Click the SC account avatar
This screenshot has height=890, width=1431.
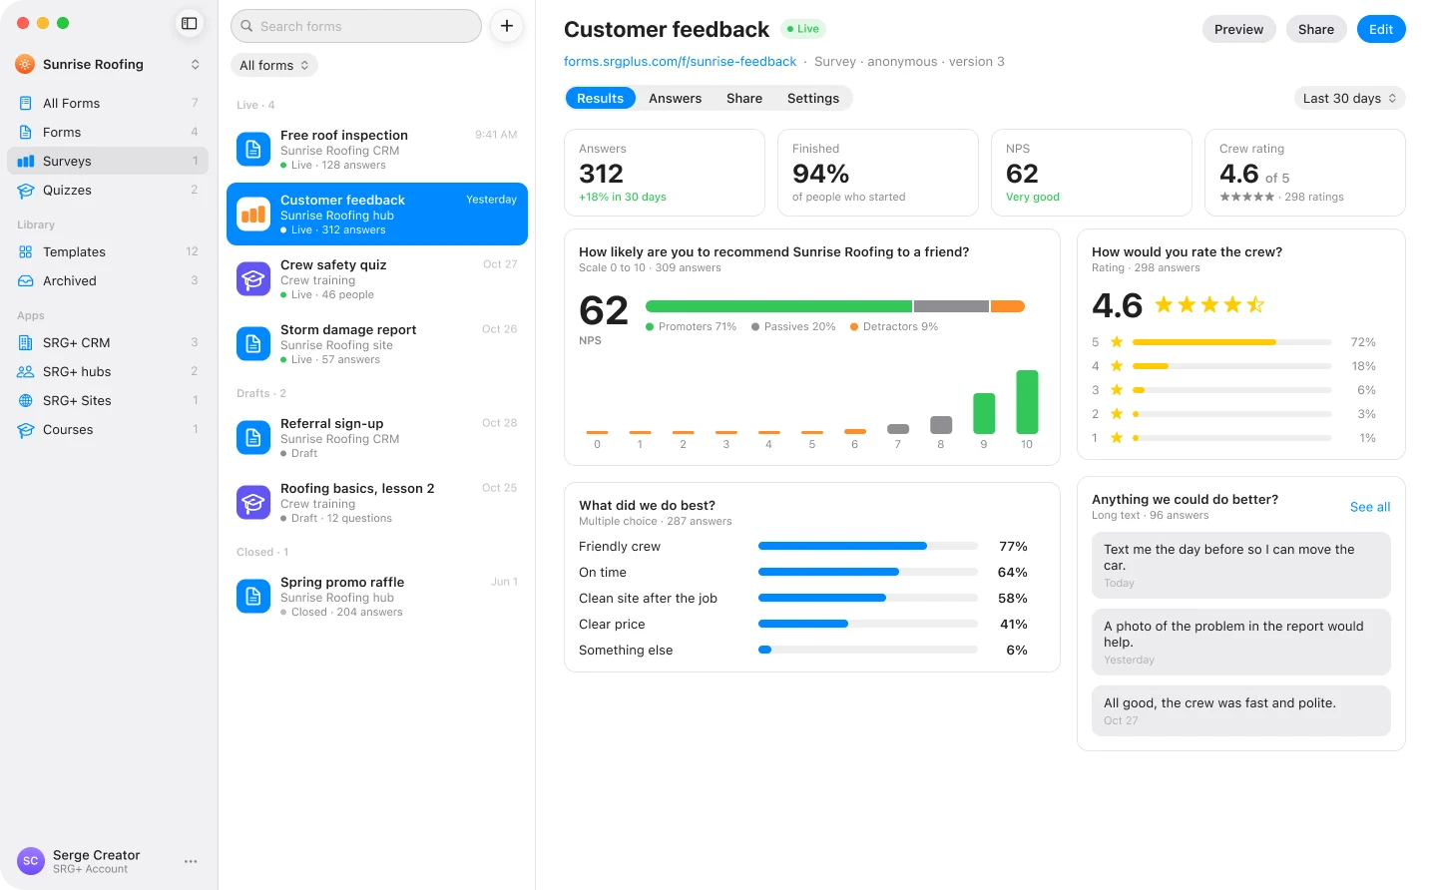pyautogui.click(x=31, y=861)
